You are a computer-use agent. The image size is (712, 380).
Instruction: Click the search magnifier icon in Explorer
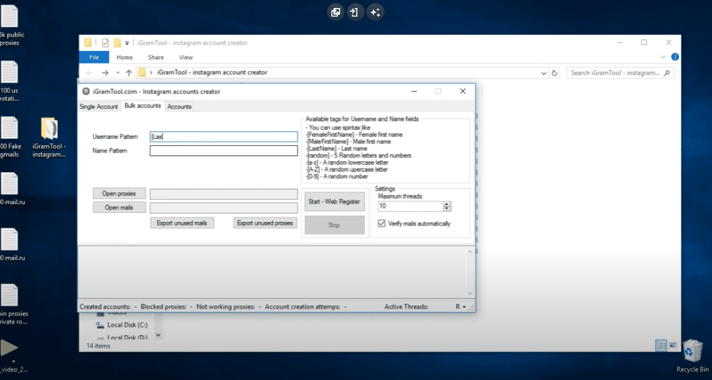(667, 73)
